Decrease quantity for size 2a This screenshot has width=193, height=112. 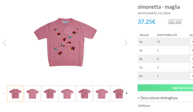pos(191,42)
